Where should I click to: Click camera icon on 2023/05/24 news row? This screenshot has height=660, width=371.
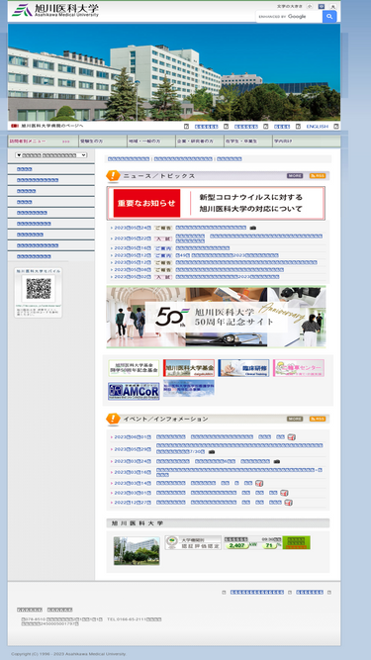(253, 228)
